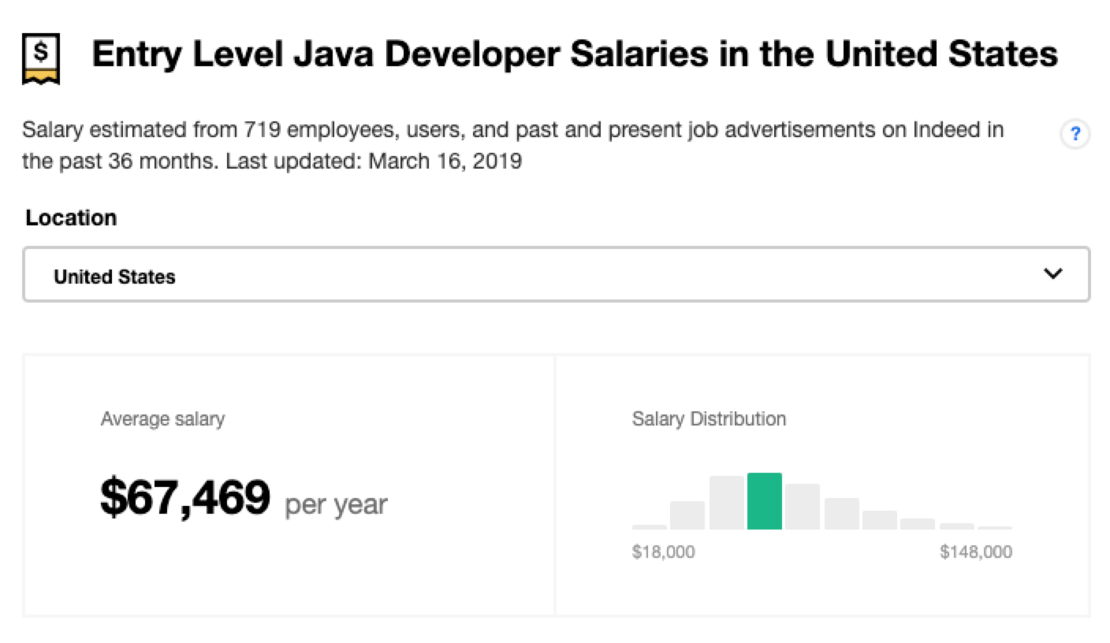This screenshot has width=1110, height=643.
Task: Select the per year label
Action: 335,504
